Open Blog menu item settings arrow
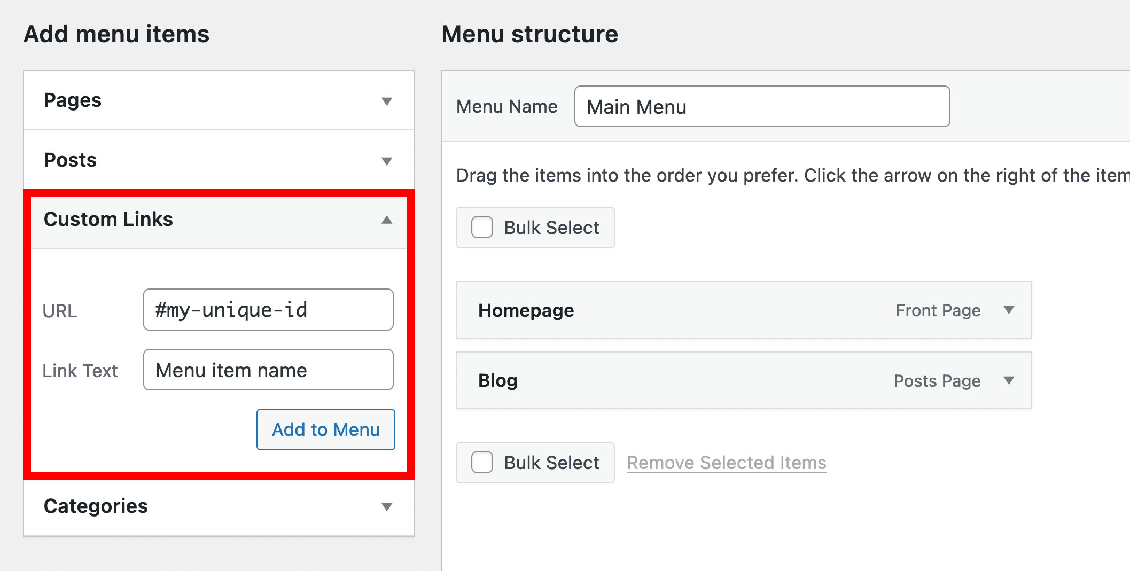The height and width of the screenshot is (571, 1130). [x=1009, y=380]
